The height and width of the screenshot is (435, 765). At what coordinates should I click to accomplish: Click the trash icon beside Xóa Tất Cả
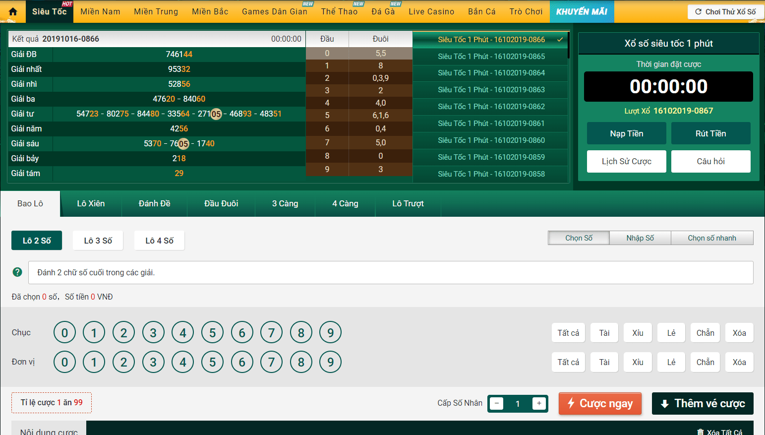pos(700,432)
